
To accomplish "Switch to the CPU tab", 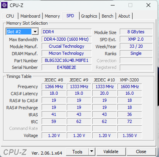I will (10, 16).
